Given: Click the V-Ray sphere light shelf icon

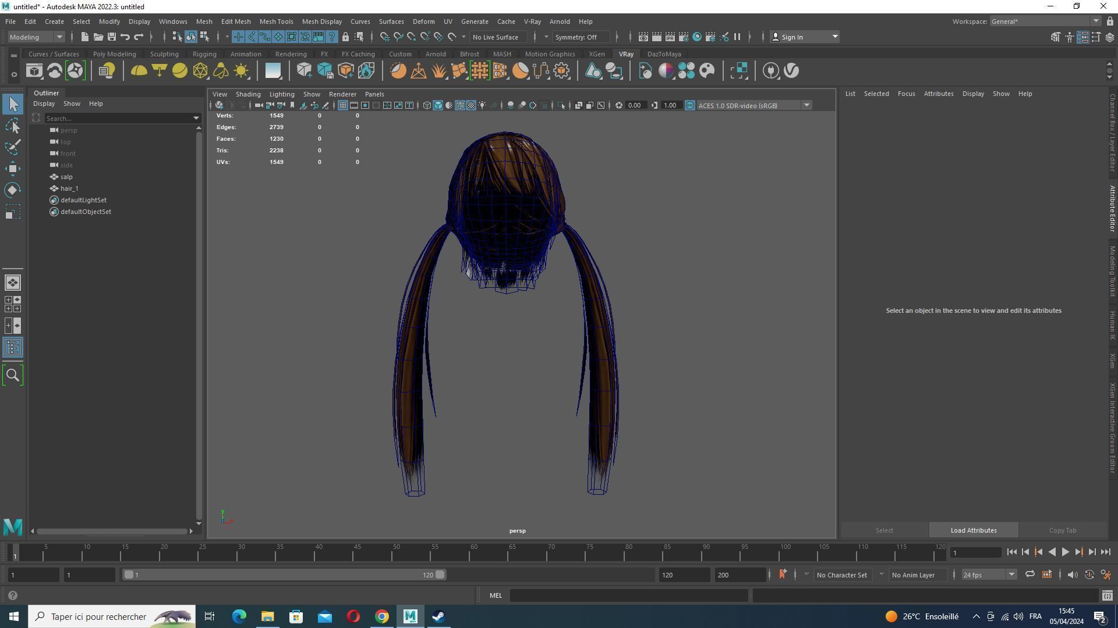Looking at the screenshot, I should pyautogui.click(x=179, y=71).
